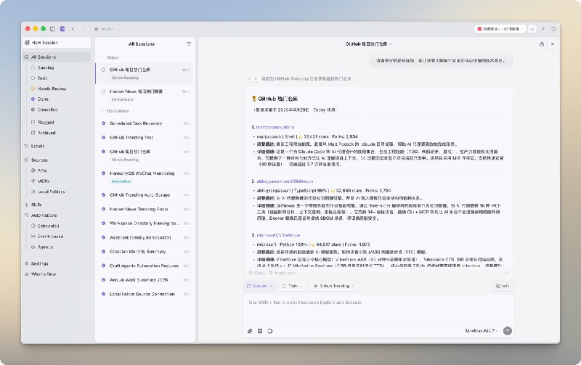Select Todo in the sidebar
The image size is (581, 365).
point(42,78)
